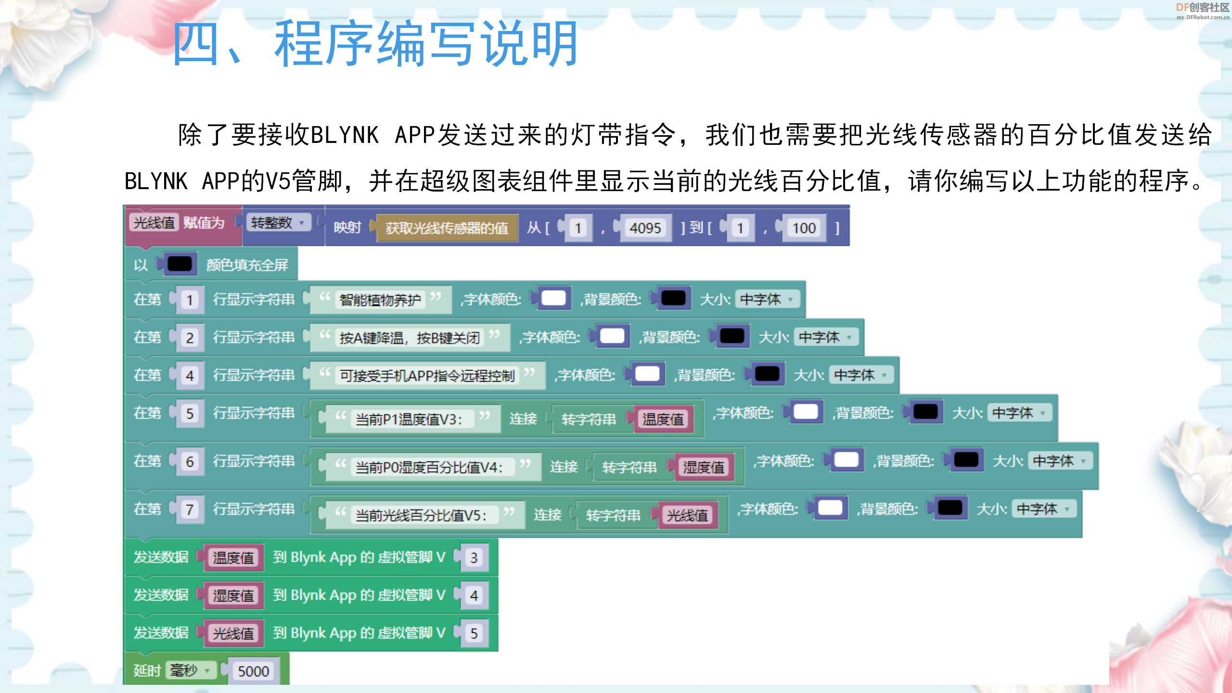Click black background color swatch in row 6 block
The width and height of the screenshot is (1232, 693).
click(x=966, y=460)
